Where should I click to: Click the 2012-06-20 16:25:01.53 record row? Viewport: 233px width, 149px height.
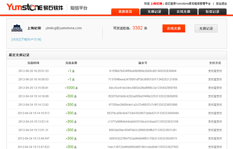point(116,71)
